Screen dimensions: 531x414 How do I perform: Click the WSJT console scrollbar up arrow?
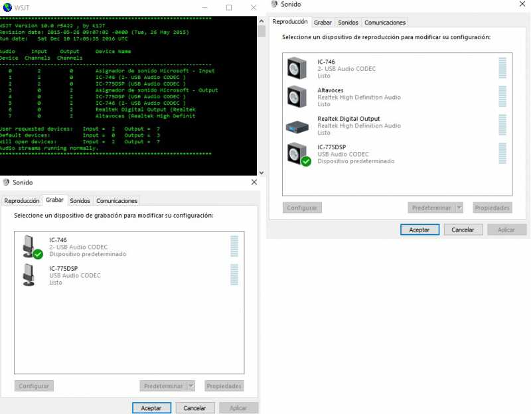tap(262, 21)
